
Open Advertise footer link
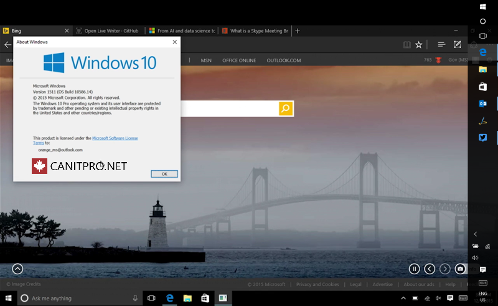(x=382, y=284)
